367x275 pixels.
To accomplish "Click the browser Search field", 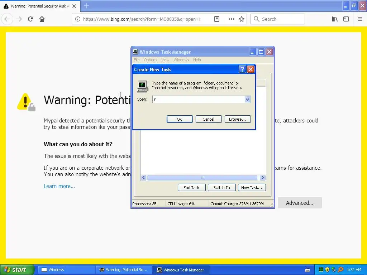I will 278,19.
